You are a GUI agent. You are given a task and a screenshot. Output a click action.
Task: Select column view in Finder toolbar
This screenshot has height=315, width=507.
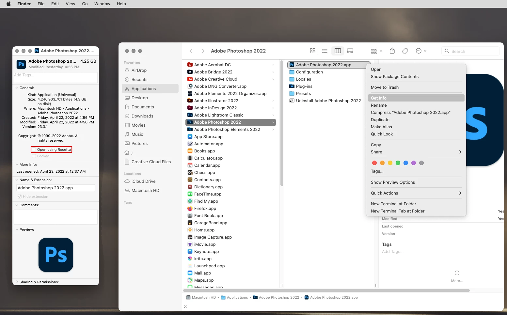338,51
